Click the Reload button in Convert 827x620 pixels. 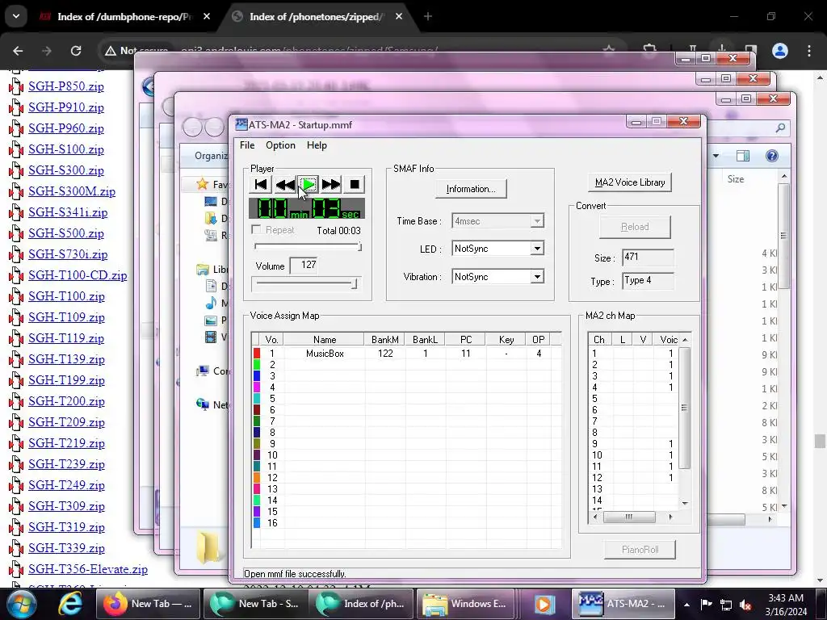click(x=635, y=227)
